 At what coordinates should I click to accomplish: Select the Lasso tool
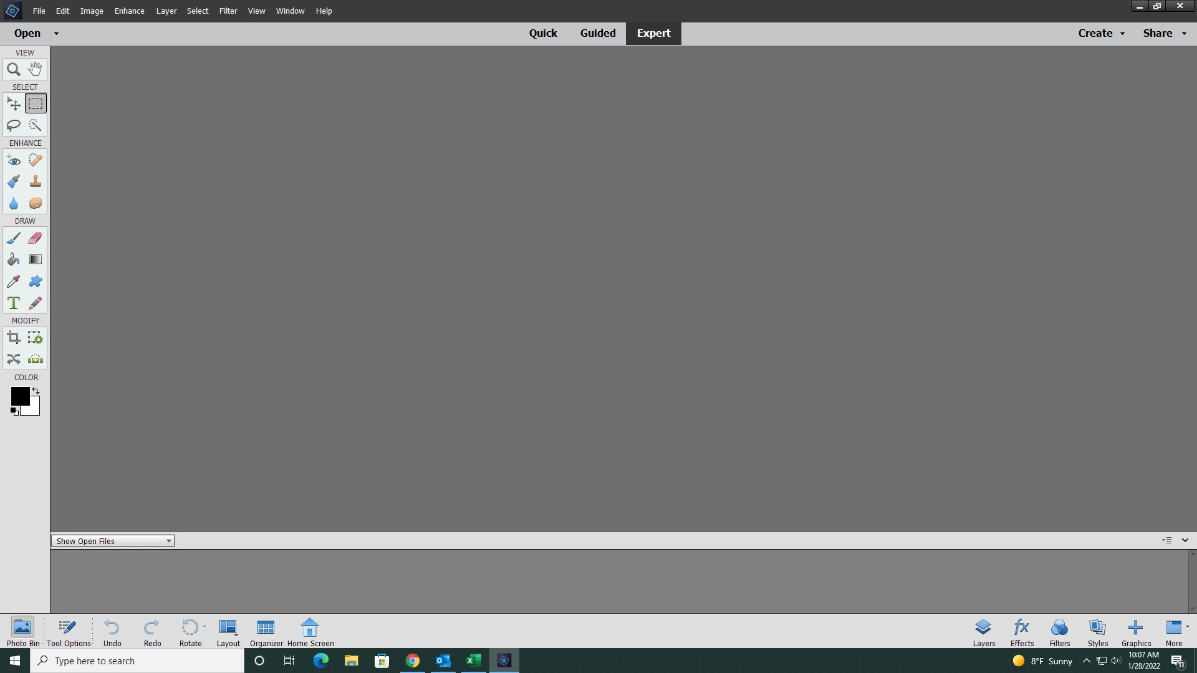(x=13, y=125)
